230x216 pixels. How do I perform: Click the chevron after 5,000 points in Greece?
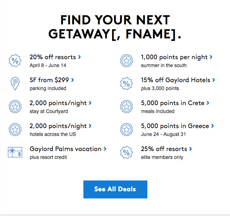tap(212, 126)
